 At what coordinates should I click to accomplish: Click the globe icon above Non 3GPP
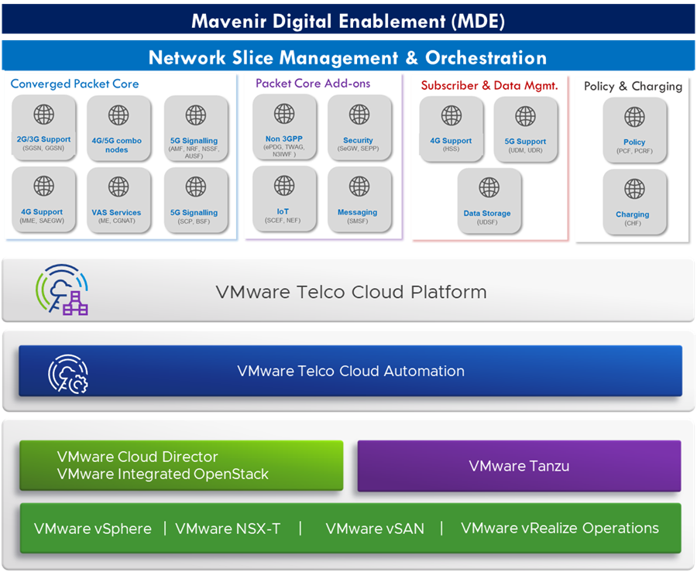(284, 113)
